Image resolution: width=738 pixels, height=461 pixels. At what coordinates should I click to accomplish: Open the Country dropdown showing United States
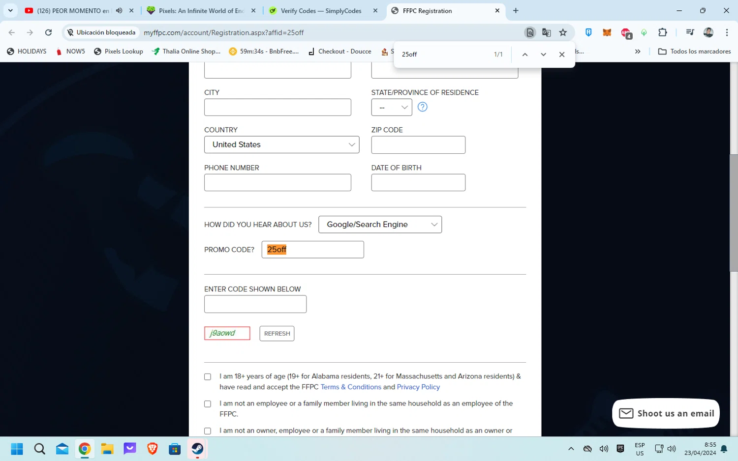[281, 144]
